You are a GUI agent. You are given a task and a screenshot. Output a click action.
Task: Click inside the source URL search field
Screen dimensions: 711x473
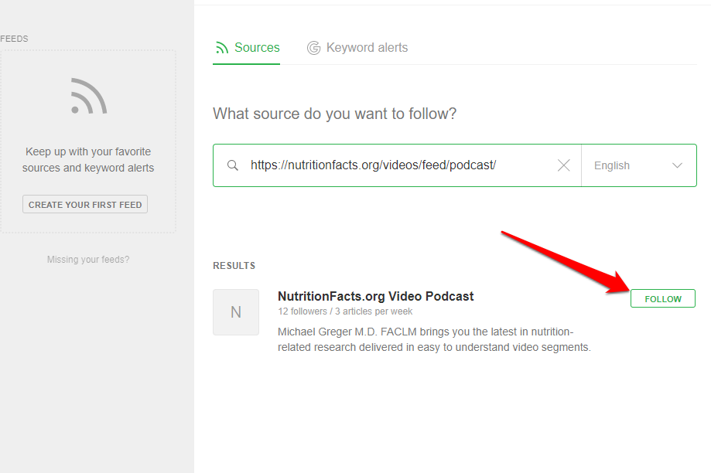click(387, 165)
